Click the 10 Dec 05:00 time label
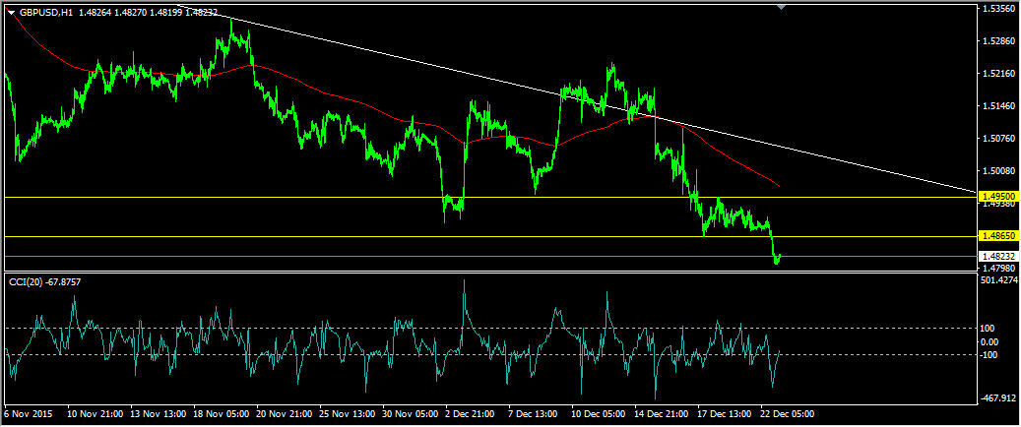1021x427 pixels. tap(597, 414)
